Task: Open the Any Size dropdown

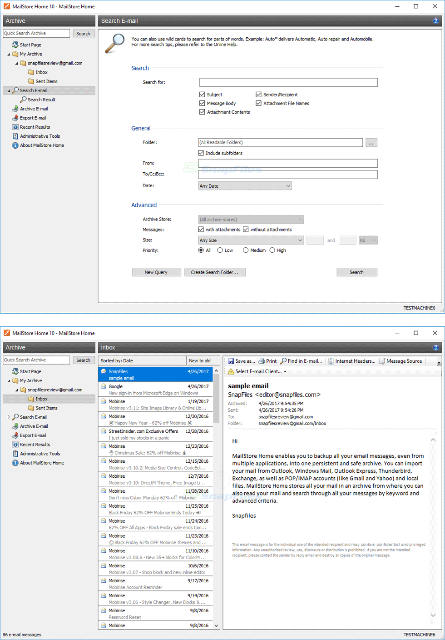Action: point(251,240)
